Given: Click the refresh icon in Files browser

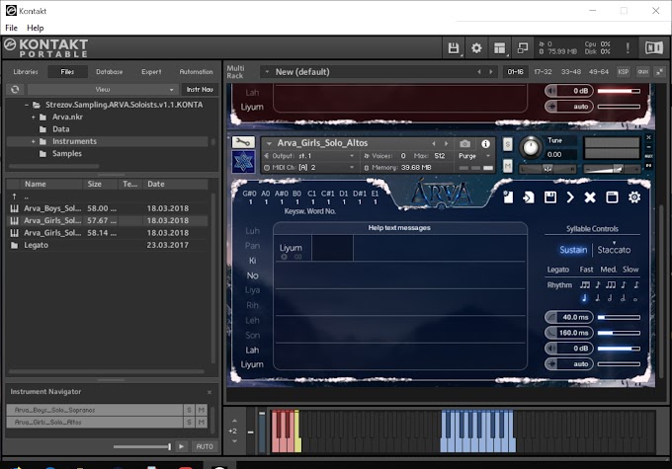Looking at the screenshot, I should 15,89.
